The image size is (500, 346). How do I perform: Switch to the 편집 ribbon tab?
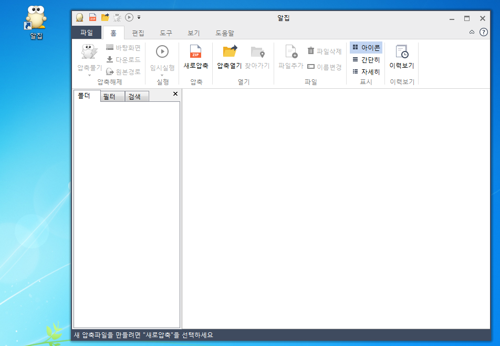tap(138, 33)
